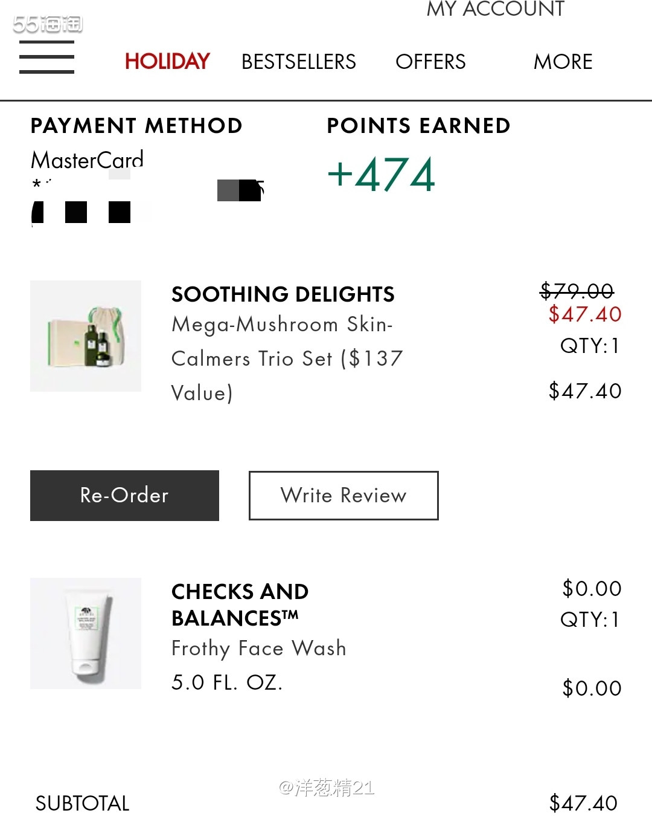Click the 5.0 FL. OZ. size text
This screenshot has height=816, width=652.
[x=227, y=682]
